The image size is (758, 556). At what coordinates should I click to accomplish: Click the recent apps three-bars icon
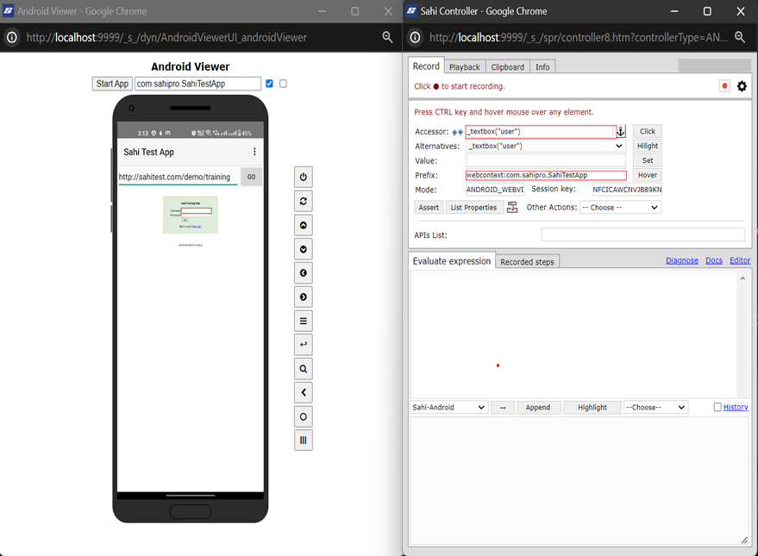pyautogui.click(x=304, y=440)
